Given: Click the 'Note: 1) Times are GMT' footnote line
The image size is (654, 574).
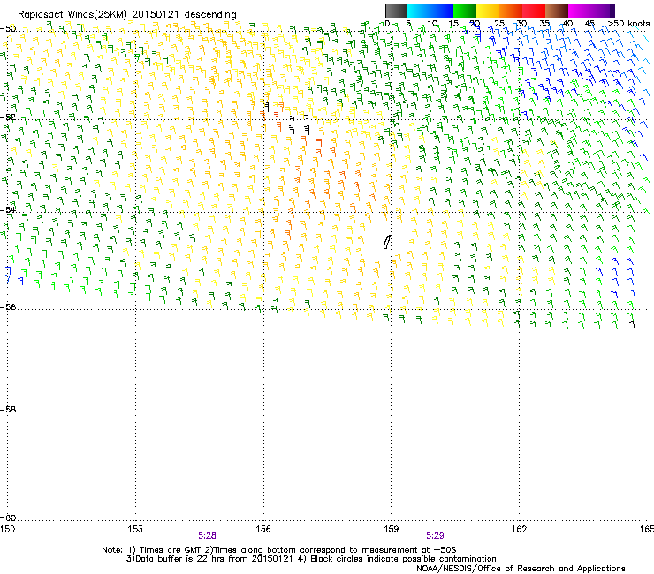Looking at the screenshot, I should (279, 550).
